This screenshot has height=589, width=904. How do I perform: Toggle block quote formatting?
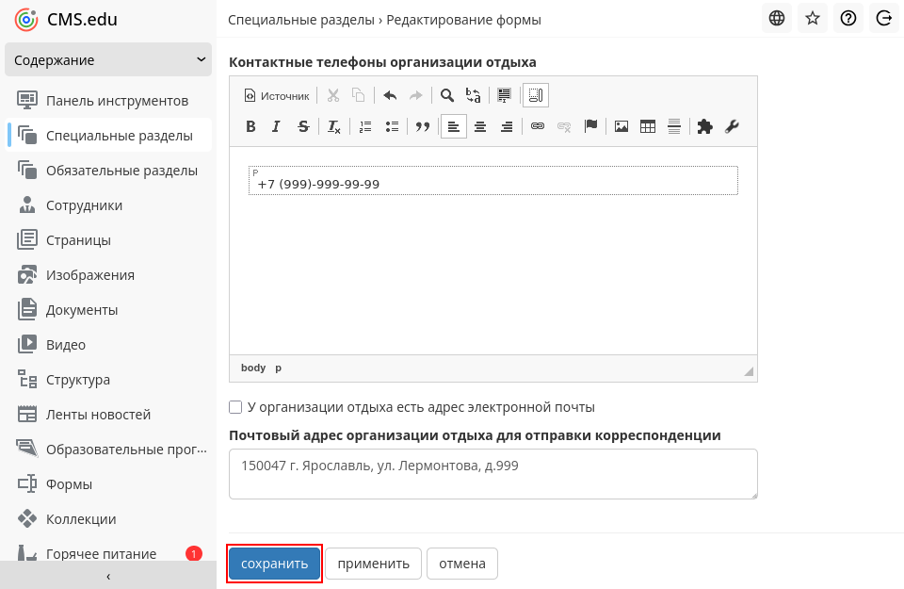(x=423, y=127)
